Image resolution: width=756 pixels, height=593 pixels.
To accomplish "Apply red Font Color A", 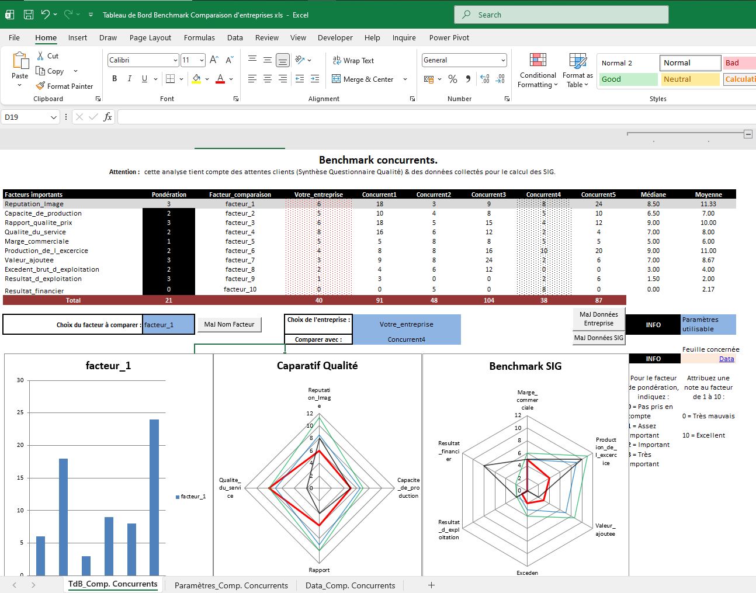I will pos(220,79).
